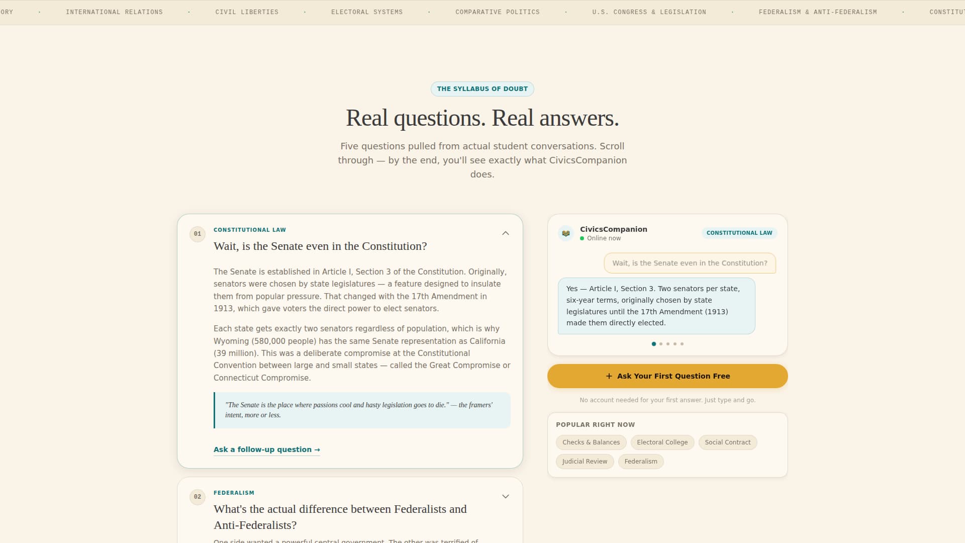Click the sample question bubble about the Senate
This screenshot has width=965, height=543.
click(x=689, y=263)
